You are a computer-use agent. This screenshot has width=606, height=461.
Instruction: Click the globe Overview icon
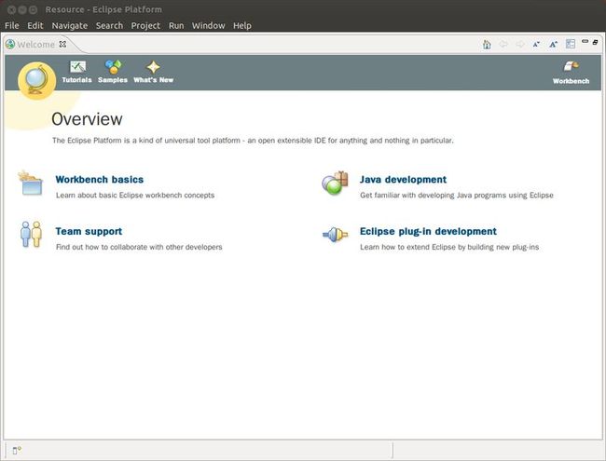36,81
